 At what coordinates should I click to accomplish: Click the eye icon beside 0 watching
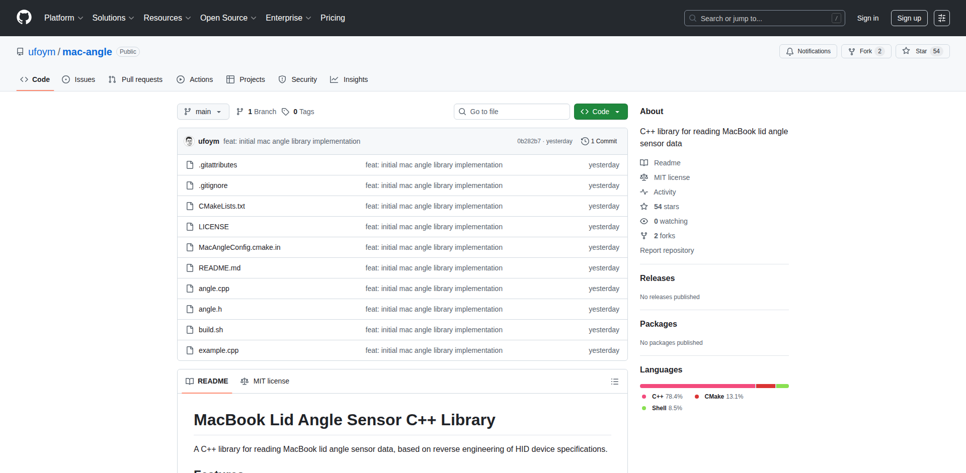click(x=644, y=221)
